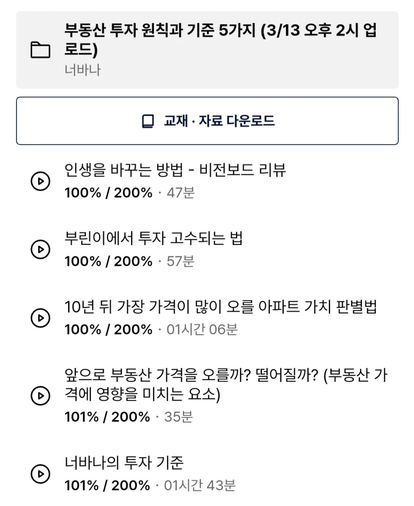The height and width of the screenshot is (506, 414).
Task: Click the 57분 duration label
Action: click(181, 261)
